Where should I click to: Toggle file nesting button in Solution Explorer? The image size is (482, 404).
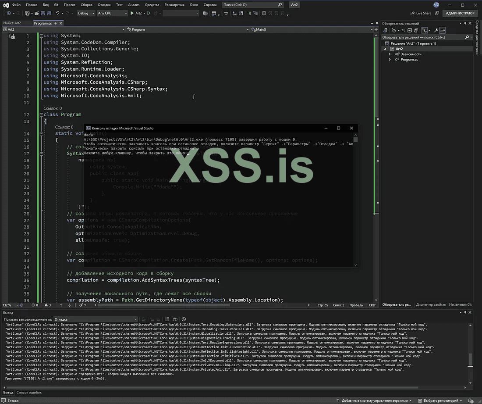425,30
